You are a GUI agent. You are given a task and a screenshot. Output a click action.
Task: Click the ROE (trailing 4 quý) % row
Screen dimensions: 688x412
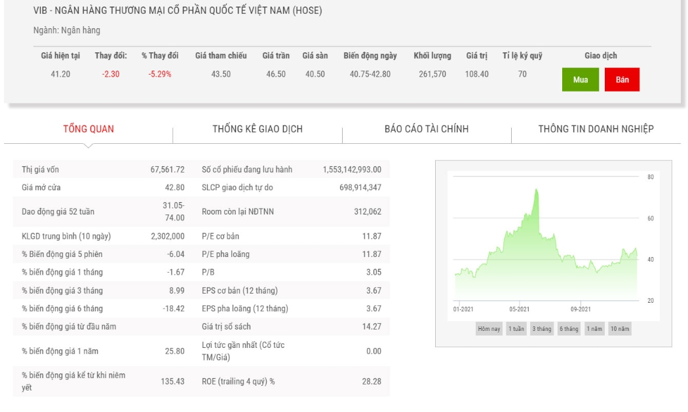click(x=292, y=381)
